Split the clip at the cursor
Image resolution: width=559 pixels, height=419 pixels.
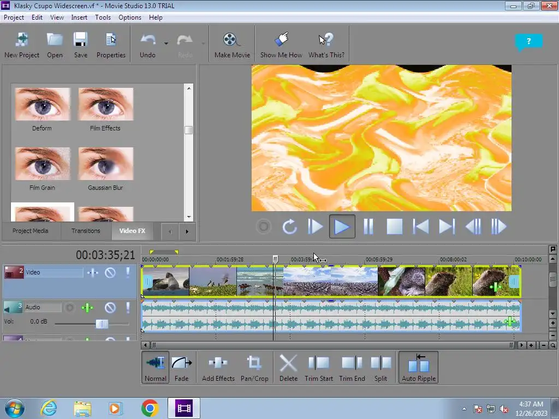380,367
